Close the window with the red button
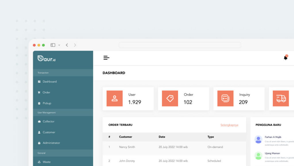This screenshot has width=294, height=166. click(x=34, y=45)
